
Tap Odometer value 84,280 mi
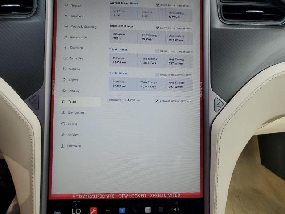pyautogui.click(x=133, y=100)
